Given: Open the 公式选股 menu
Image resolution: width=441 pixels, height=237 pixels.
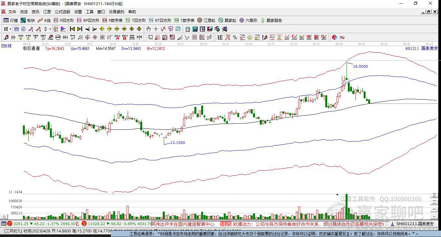Looking at the screenshot, I should click(x=63, y=12).
